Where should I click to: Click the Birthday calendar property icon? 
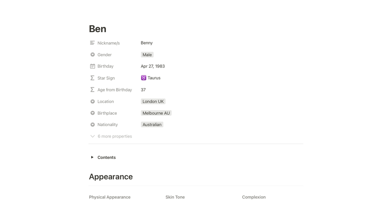pos(92,66)
